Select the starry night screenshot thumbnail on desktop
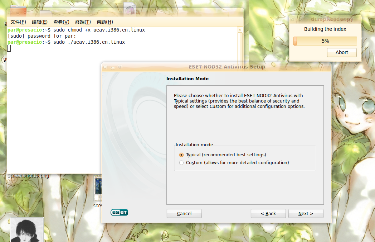The image size is (375, 242). (98, 188)
